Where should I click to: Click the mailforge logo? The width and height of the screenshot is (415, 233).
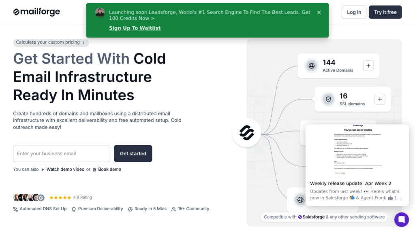(x=36, y=12)
